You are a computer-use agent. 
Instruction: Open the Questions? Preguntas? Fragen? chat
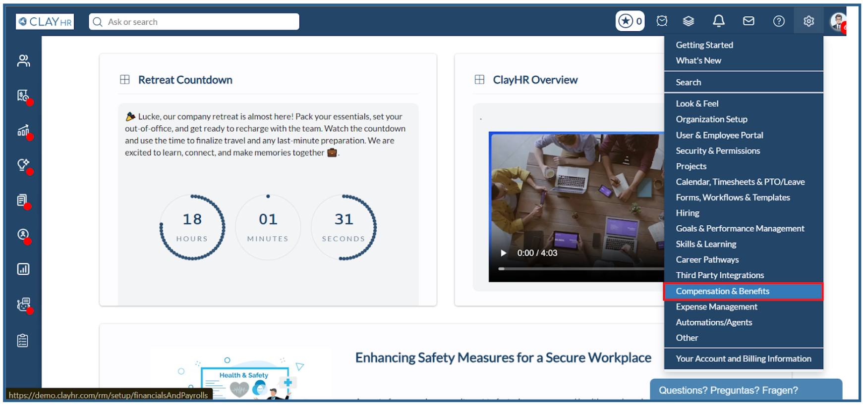tap(746, 390)
